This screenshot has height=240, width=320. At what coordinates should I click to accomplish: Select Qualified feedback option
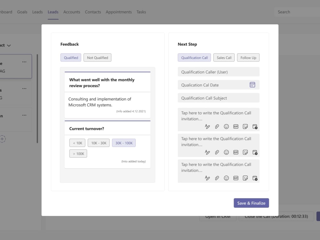tap(71, 58)
